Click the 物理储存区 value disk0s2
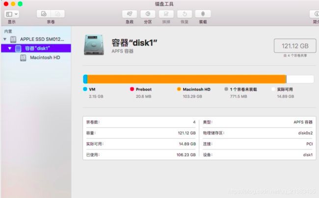319x198 pixels. (305, 133)
